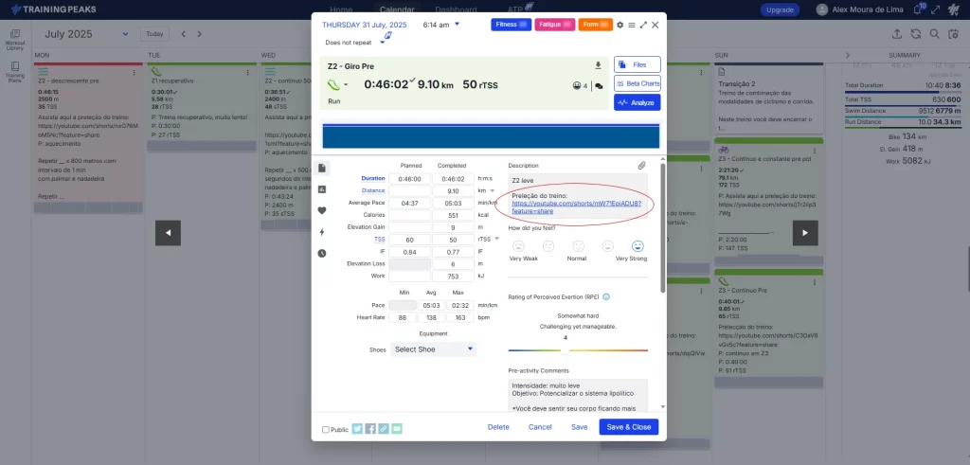Share workout on Twitter icon
970x465 pixels.
coord(357,428)
